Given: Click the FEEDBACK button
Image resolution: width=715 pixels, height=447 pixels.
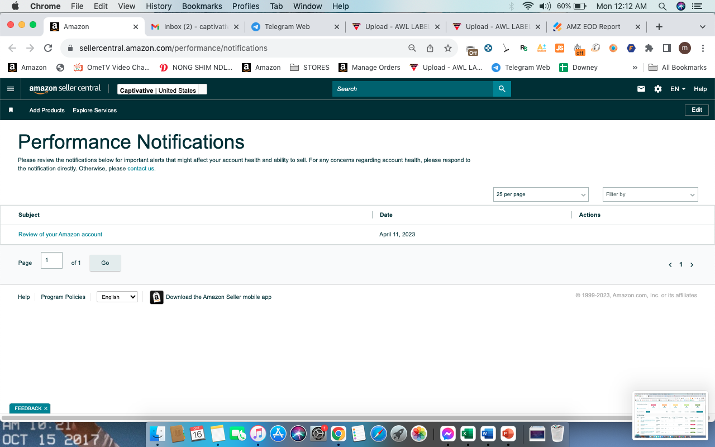Looking at the screenshot, I should (28, 408).
